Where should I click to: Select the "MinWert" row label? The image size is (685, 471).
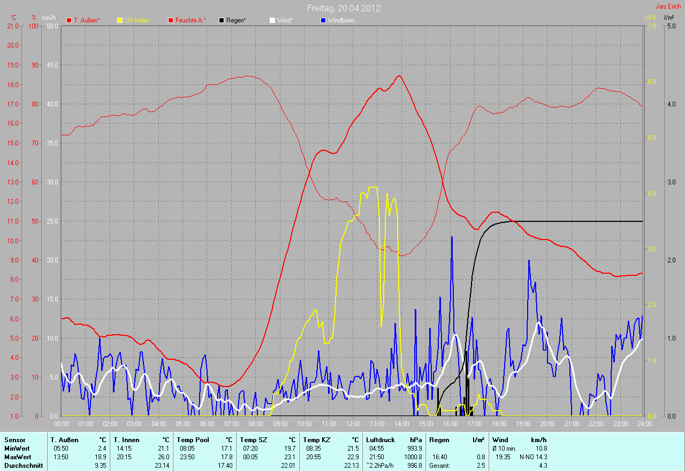17,449
